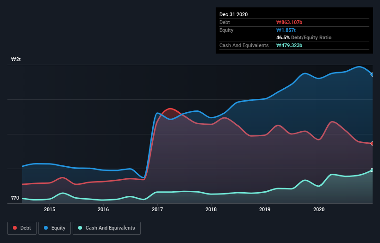The height and width of the screenshot is (243, 380).
Task: Click the 46.5% Debt/Equity Ratio text
Action: click(x=304, y=37)
